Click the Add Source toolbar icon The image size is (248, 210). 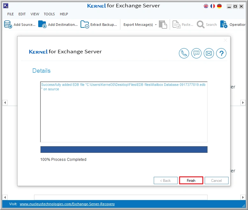click(x=8, y=25)
